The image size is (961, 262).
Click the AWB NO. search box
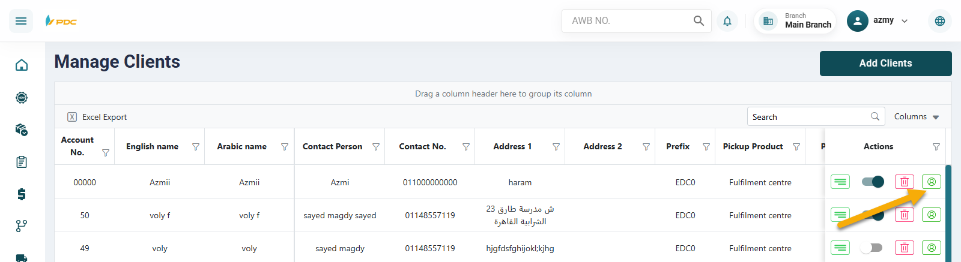[x=628, y=21]
